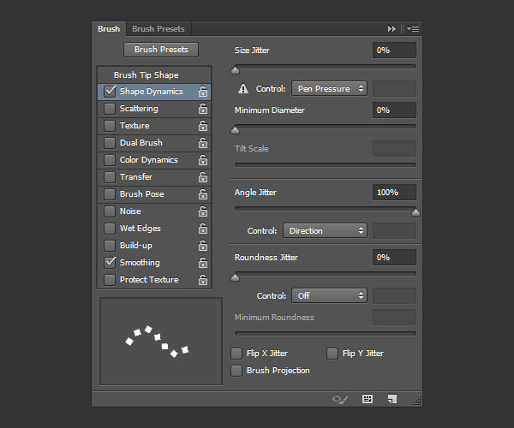The image size is (514, 428).
Task: Click the lock icon beside Smoothing
Action: 203,263
